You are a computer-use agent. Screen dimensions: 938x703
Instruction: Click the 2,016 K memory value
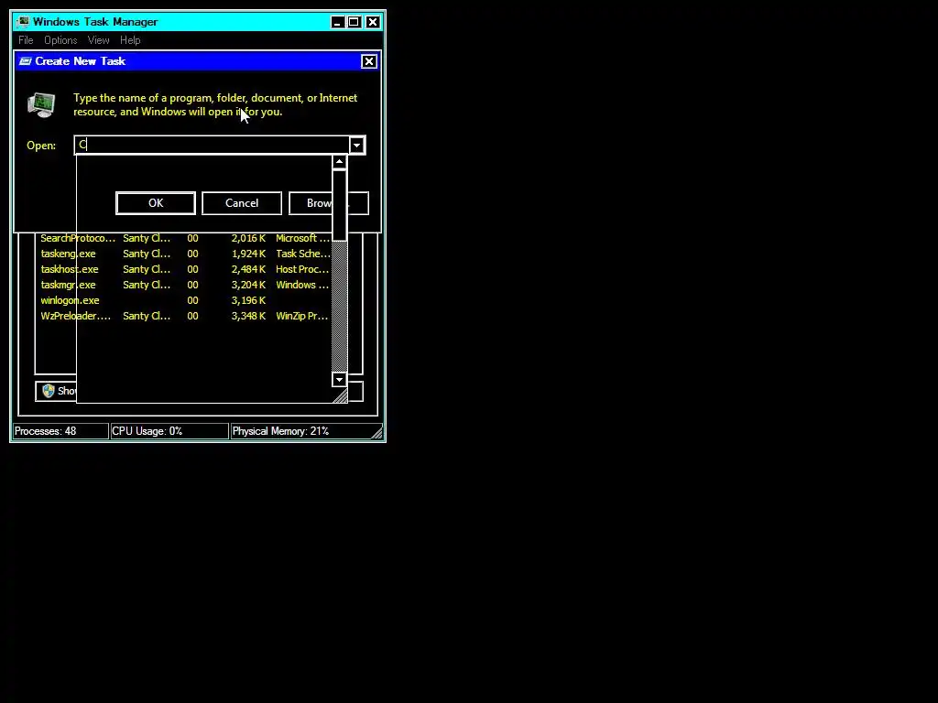[248, 238]
